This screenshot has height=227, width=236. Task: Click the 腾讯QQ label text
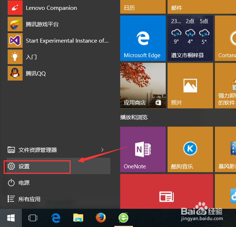point(36,74)
